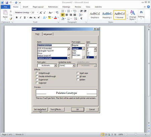Switch to the Advanced tab in Font dialog
Screen dimensions: 151x137
tap(48, 34)
